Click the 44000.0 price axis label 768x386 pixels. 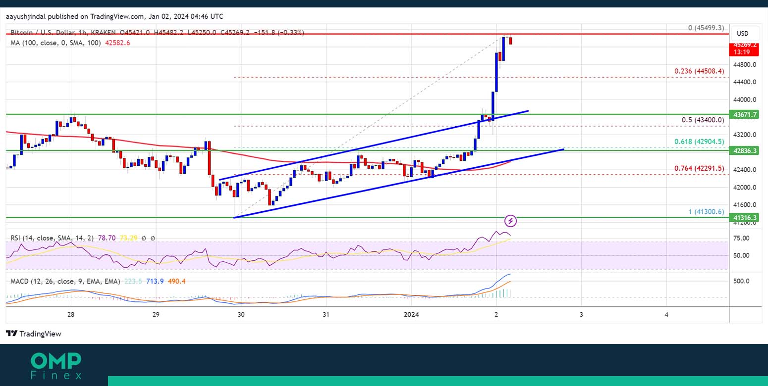click(x=745, y=99)
